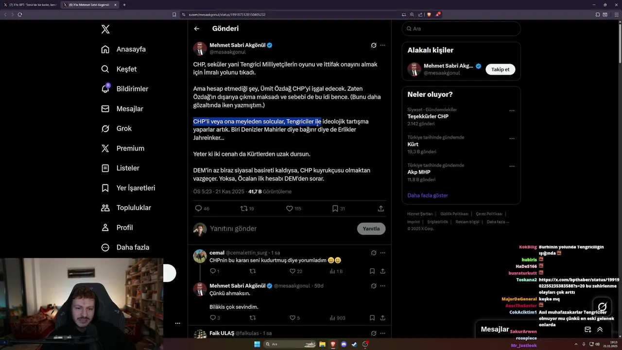Open Discord from the taskbar

coord(344,344)
